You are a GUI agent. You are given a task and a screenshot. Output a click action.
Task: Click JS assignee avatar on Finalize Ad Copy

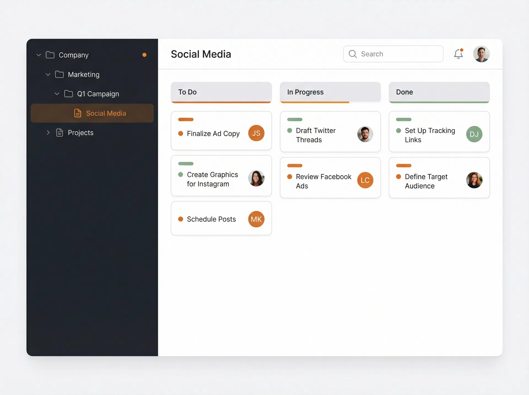[256, 133]
